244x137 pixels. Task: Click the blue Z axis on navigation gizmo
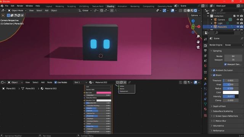pos(193,21)
